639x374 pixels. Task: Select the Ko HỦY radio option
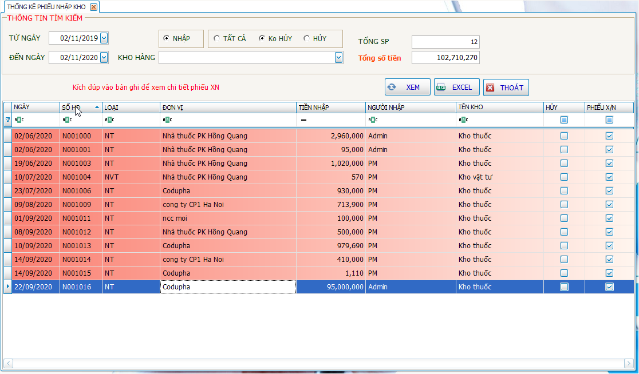[x=262, y=38]
